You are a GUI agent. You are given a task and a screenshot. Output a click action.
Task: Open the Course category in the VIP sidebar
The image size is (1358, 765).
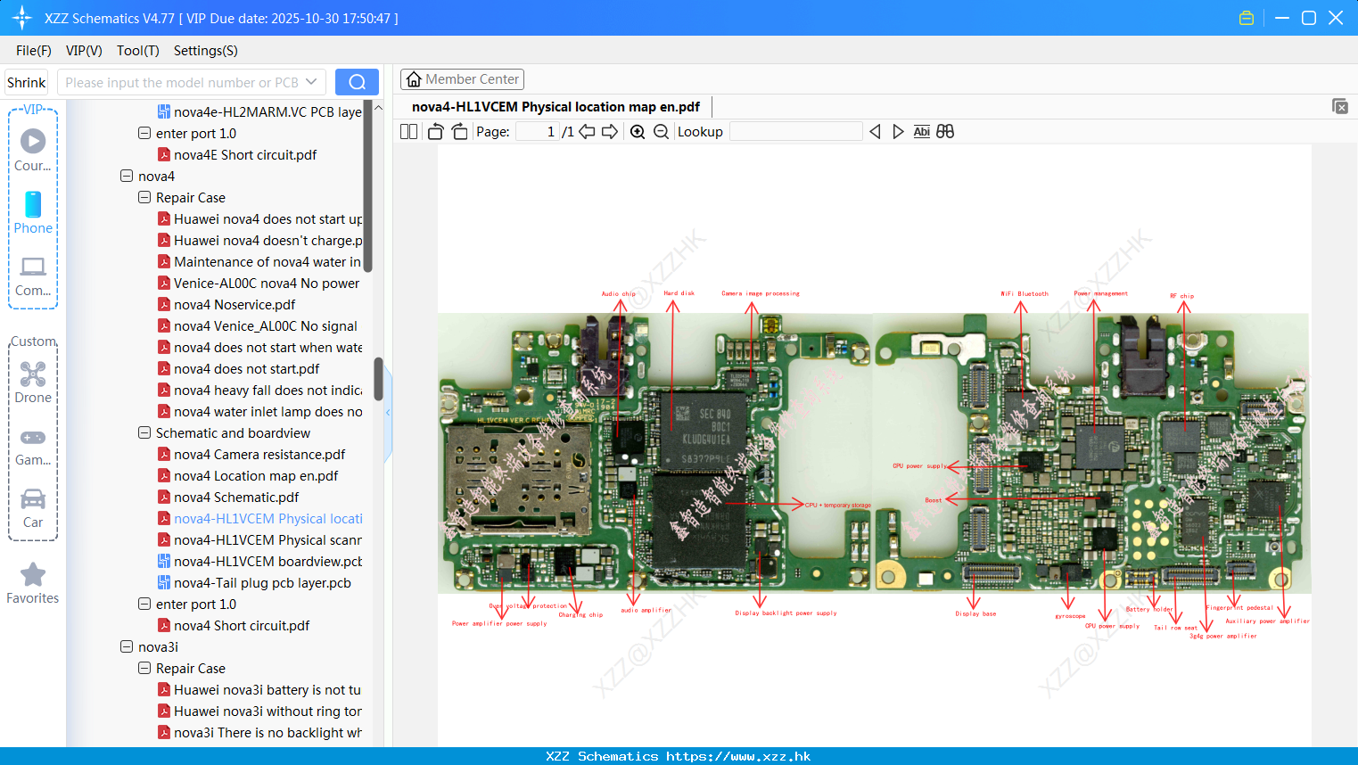pos(33,150)
